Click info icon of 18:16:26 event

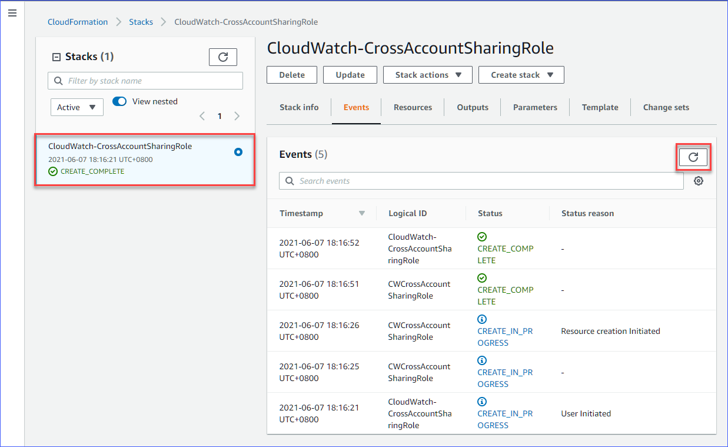[482, 319]
